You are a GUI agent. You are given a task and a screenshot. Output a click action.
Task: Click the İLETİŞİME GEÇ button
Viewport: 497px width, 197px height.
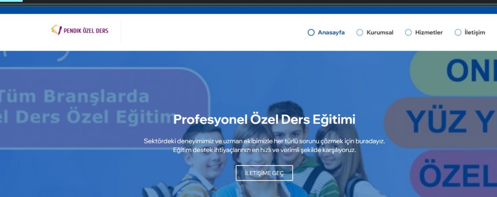point(264,173)
